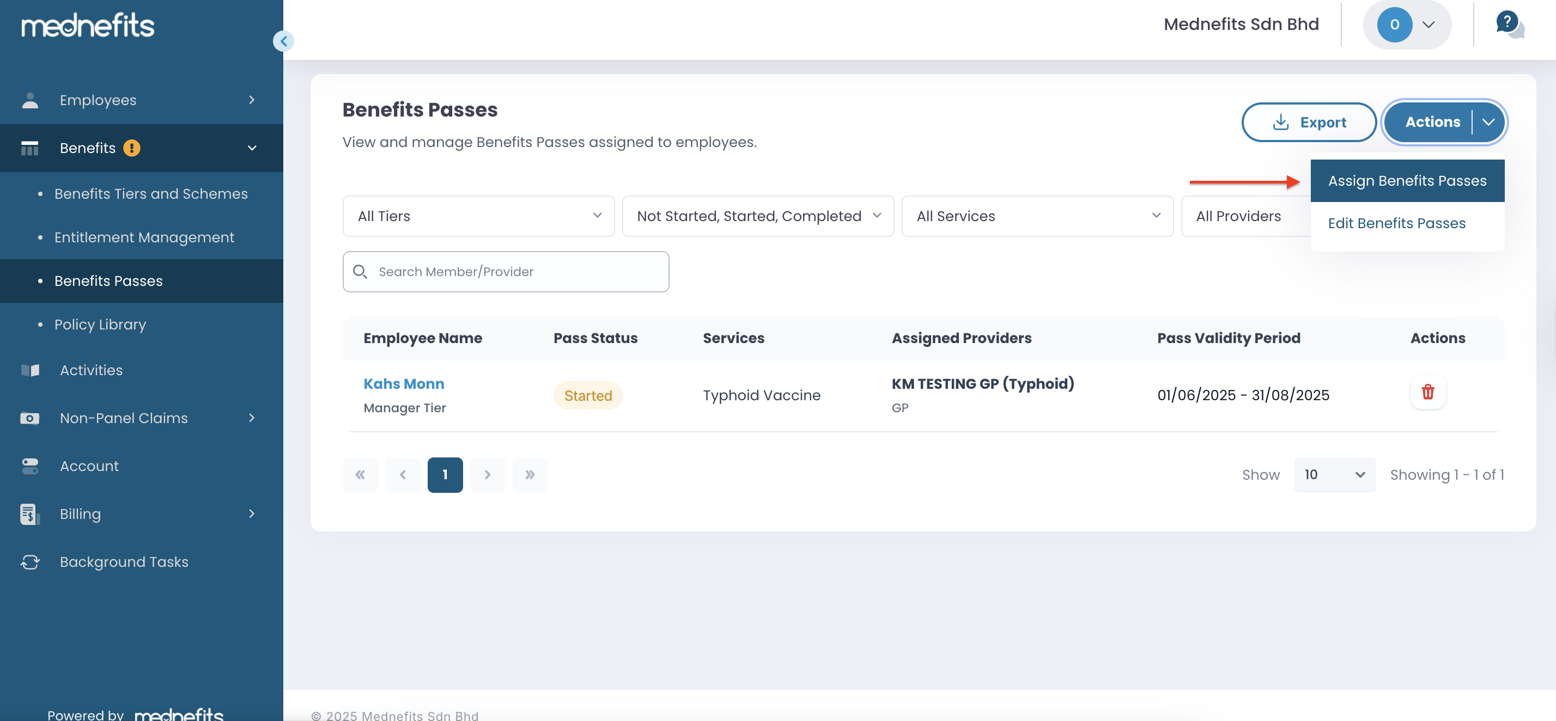Expand the Billing section
Image resolution: width=1556 pixels, height=721 pixels.
pos(251,514)
